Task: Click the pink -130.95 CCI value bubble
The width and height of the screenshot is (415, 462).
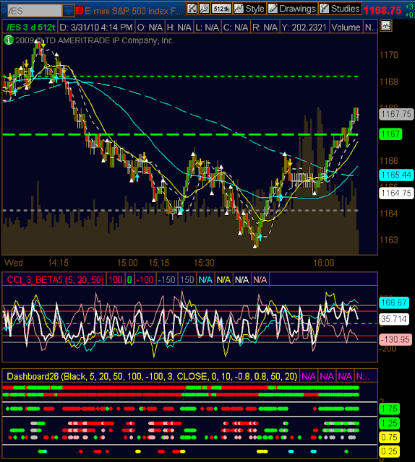Action: click(395, 340)
